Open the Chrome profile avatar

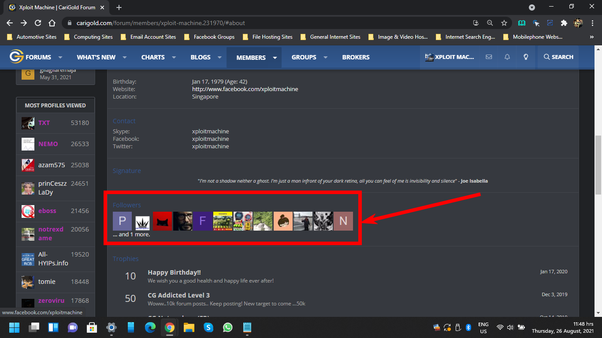coord(578,23)
